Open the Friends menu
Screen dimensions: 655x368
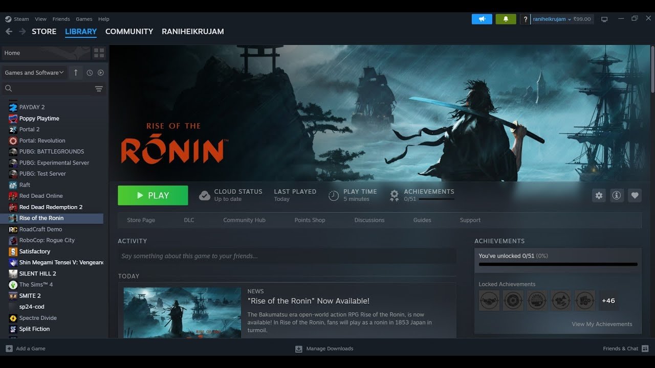click(x=61, y=19)
